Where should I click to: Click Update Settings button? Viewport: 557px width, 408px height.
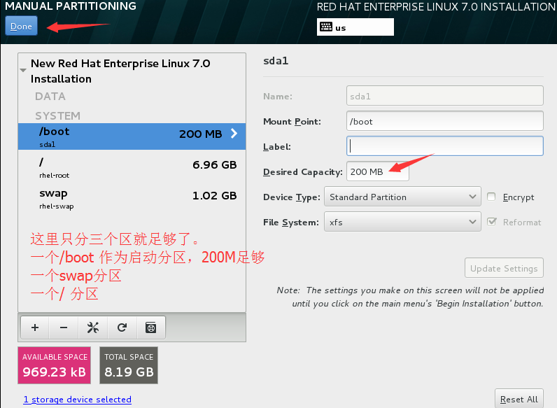point(504,268)
